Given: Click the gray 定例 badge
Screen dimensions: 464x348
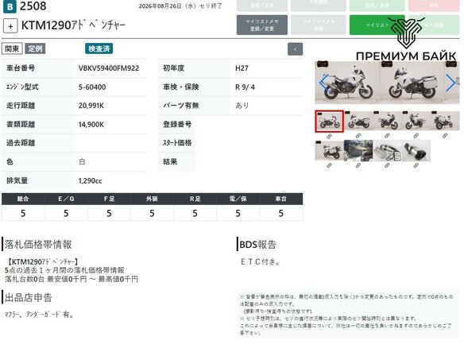Looking at the screenshot, I should [35, 48].
